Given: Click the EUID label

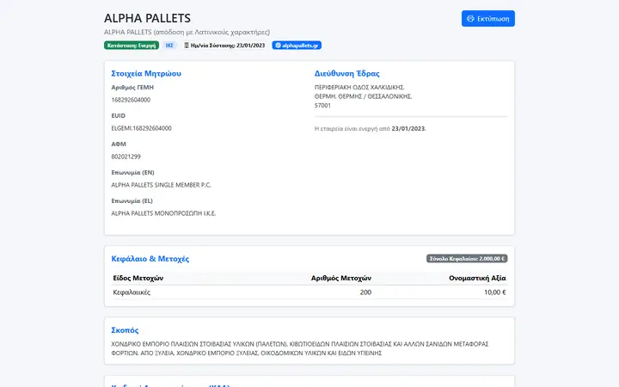Looking at the screenshot, I should pyautogui.click(x=118, y=116).
